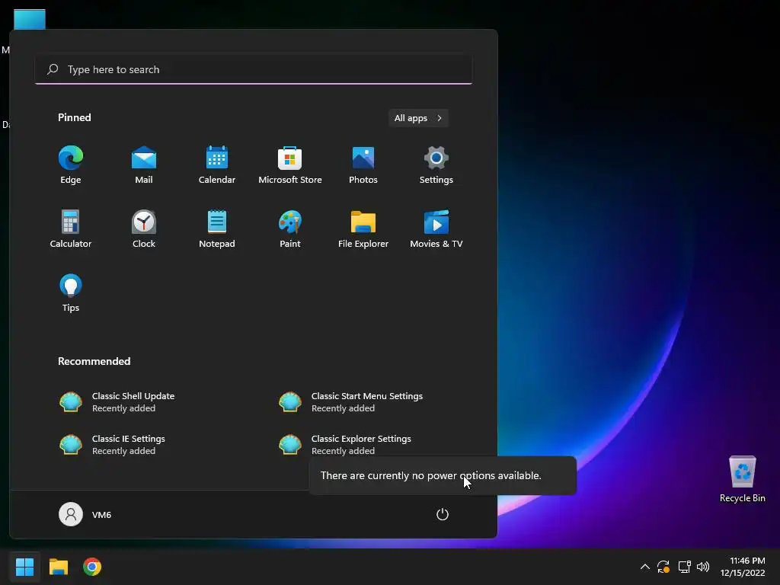The height and width of the screenshot is (585, 780).
Task: Open Classic Shell Update in Recommended
Action: pos(117,402)
